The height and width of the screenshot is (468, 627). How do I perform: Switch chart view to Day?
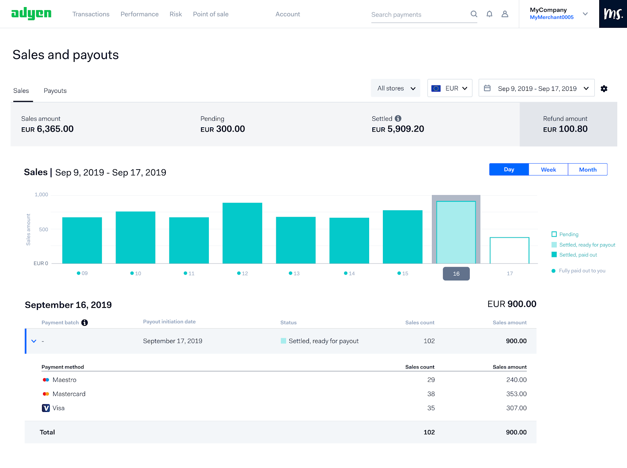[x=509, y=170]
